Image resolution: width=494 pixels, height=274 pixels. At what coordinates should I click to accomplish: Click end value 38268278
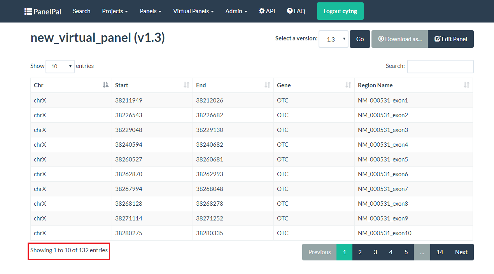(x=210, y=204)
